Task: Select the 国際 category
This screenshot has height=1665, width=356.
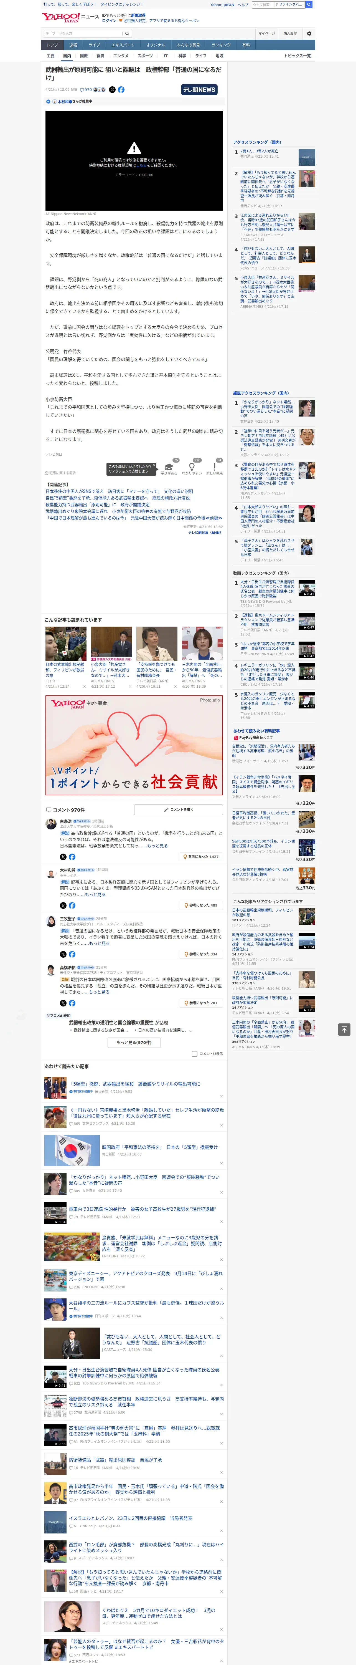Action: pos(83,56)
